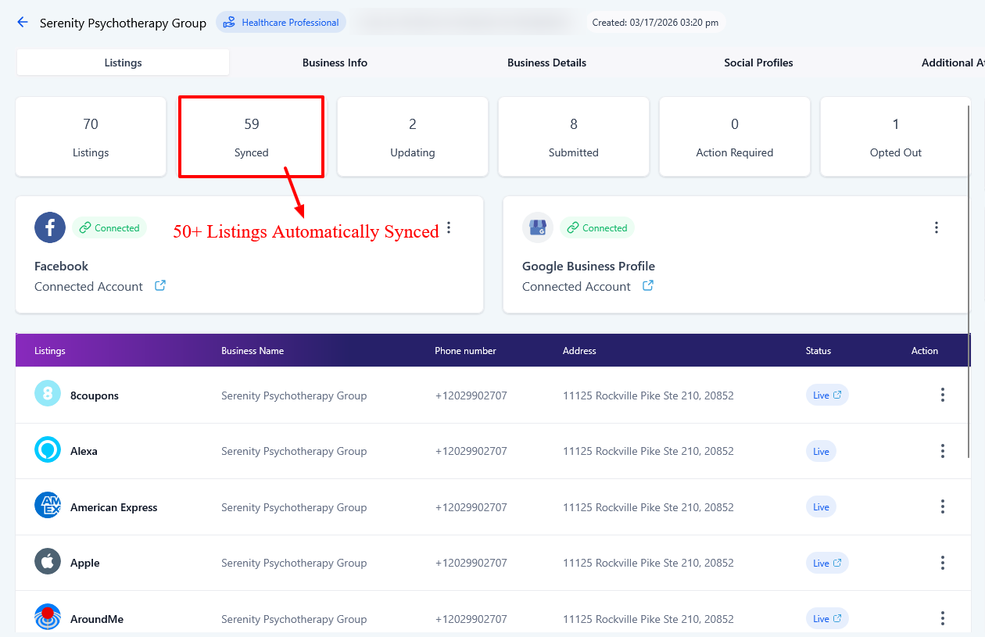Open the Live link for AroundMe
The width and height of the screenshot is (985, 637).
pos(827,618)
